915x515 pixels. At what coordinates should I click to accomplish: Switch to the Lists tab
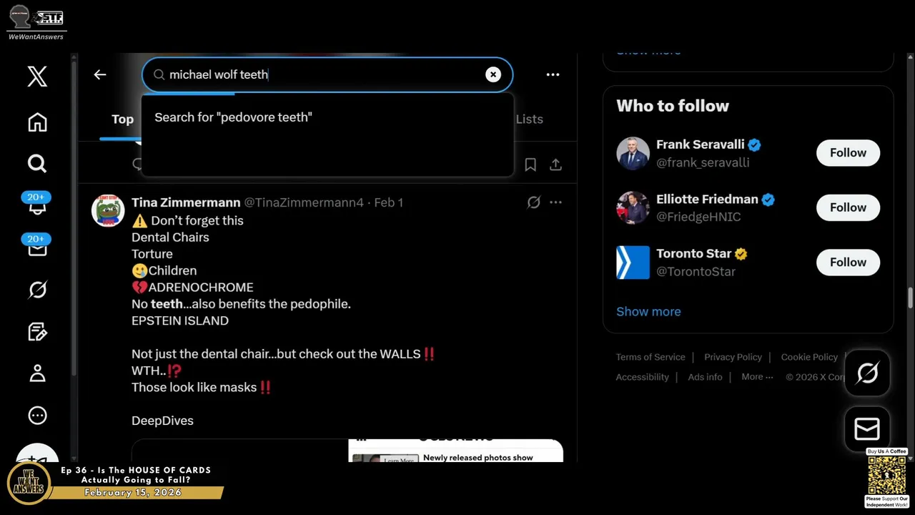pyautogui.click(x=530, y=119)
